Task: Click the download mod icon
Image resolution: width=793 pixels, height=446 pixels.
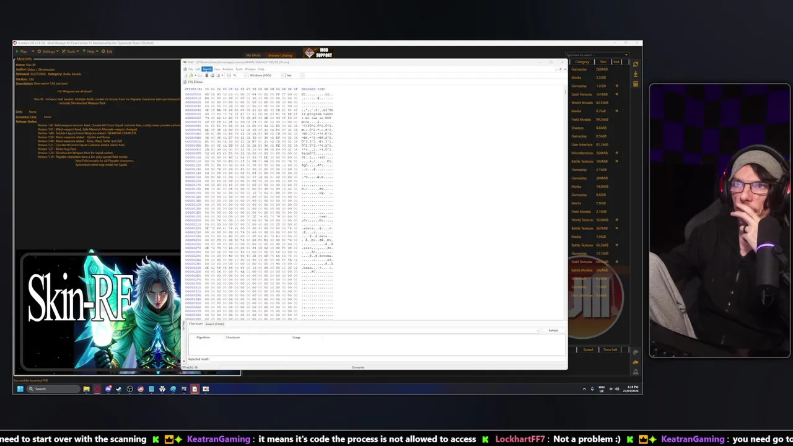Action: (636, 74)
